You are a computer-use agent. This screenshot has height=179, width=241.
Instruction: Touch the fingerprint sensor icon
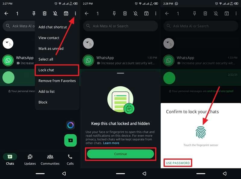201,132
